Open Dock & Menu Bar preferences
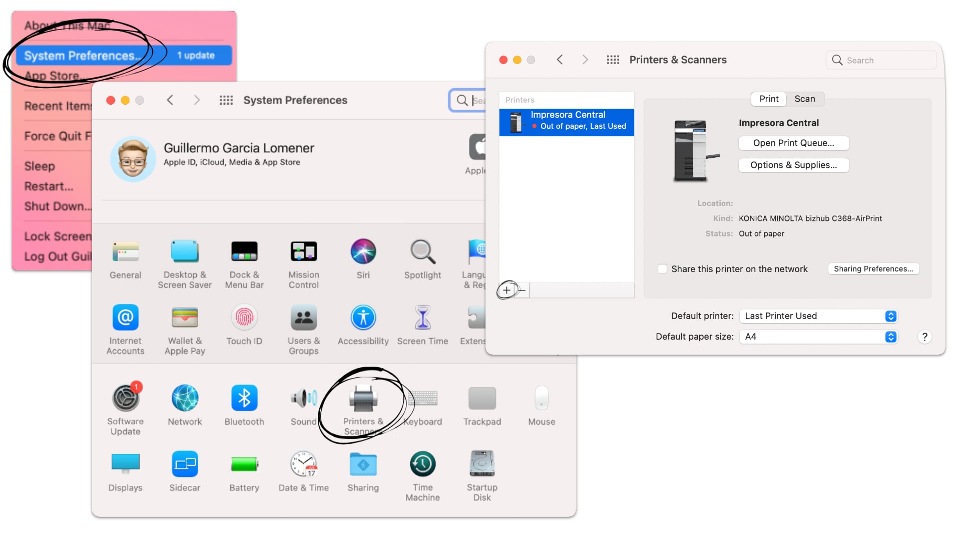This screenshot has width=961, height=541. click(244, 263)
